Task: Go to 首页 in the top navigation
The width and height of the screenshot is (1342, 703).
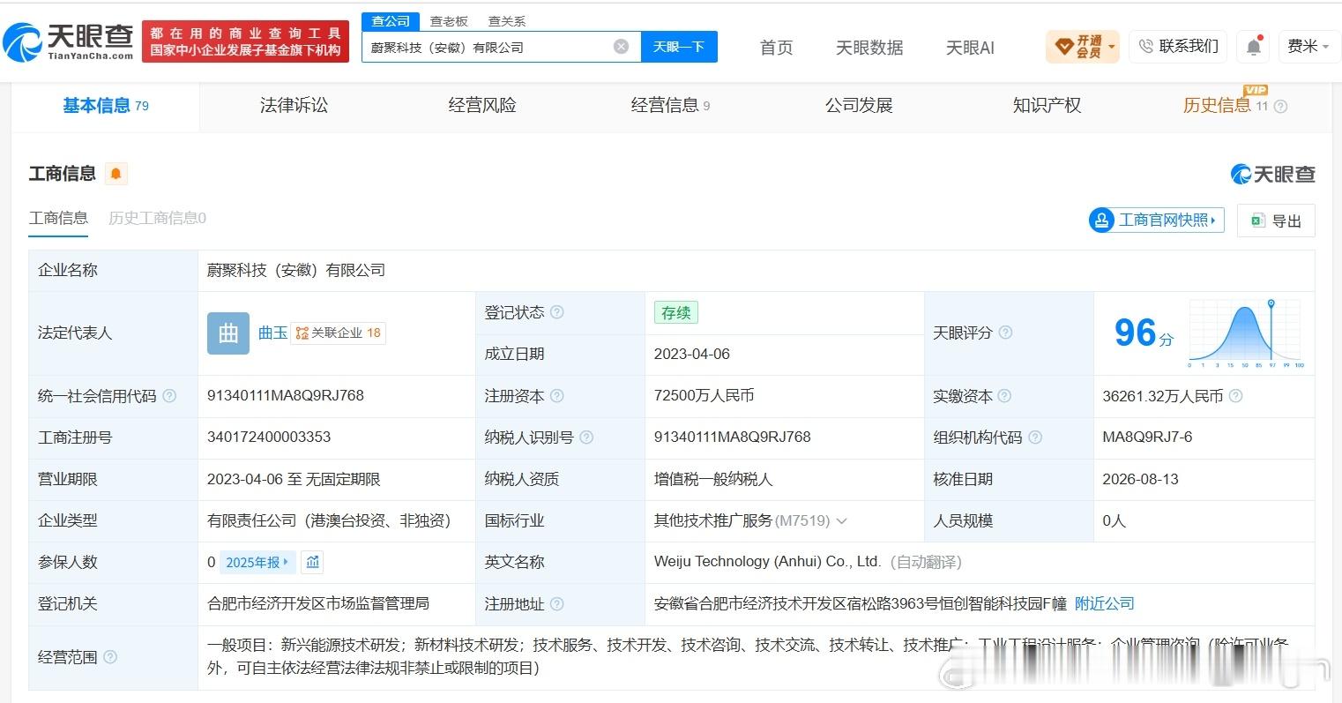Action: 776,47
